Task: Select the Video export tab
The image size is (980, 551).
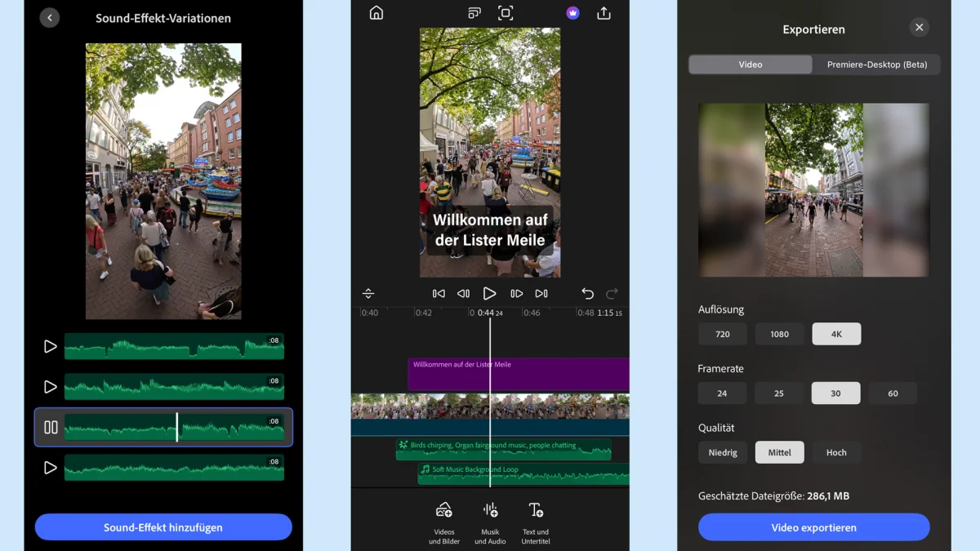Action: (x=751, y=64)
